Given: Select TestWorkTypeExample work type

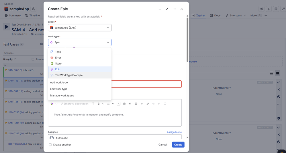Looking at the screenshot, I should point(80,75).
